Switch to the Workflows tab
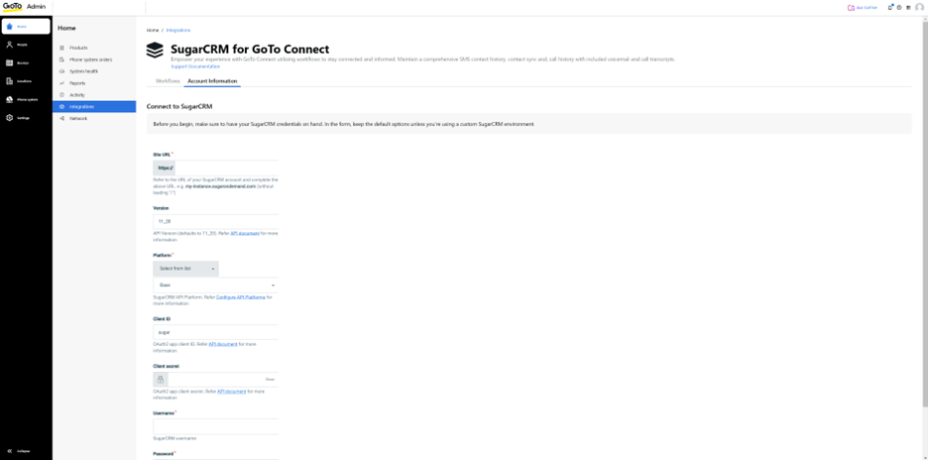Viewport: 928px width, 460px height. [168, 80]
